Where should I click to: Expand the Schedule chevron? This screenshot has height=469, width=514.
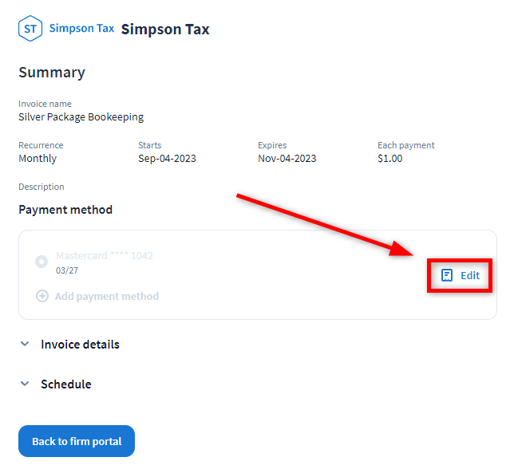(x=25, y=384)
